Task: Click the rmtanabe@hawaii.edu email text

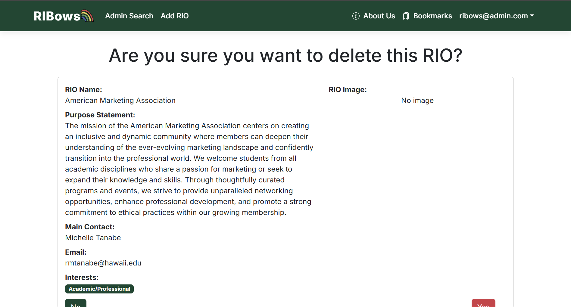Action: point(103,263)
